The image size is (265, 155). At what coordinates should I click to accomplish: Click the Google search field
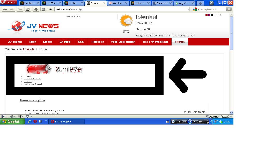(x=213, y=10)
